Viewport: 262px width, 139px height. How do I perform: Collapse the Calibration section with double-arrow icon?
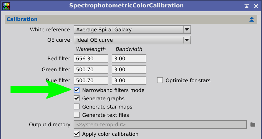(252, 19)
